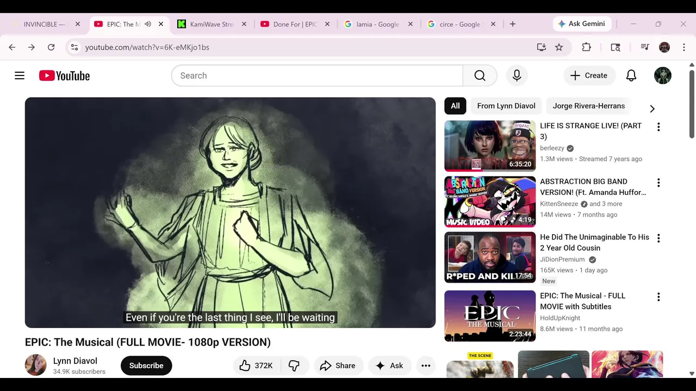Screen dimensions: 696x391
Task: Open the browser extensions puzzle icon
Action: click(586, 47)
